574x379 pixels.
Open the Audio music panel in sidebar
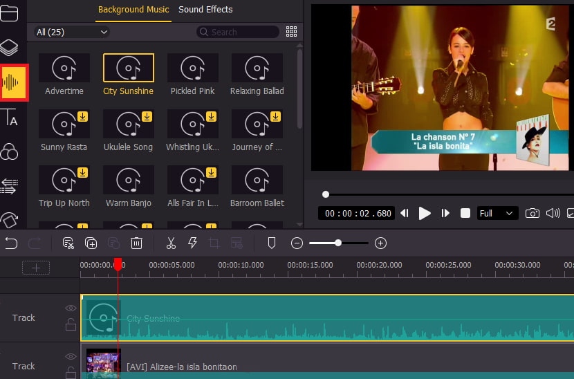tap(14, 82)
